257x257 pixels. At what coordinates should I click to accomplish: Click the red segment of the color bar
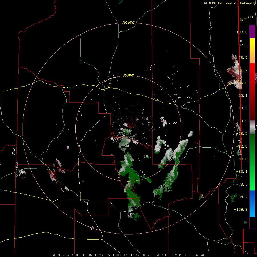pos(252,91)
